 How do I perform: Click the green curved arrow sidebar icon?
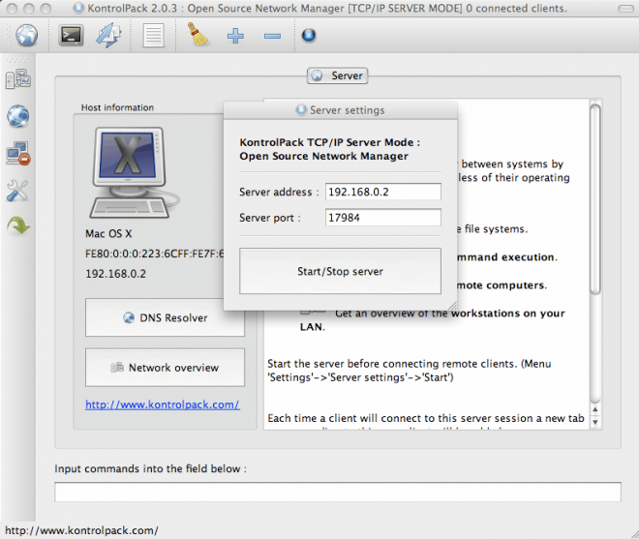(17, 225)
